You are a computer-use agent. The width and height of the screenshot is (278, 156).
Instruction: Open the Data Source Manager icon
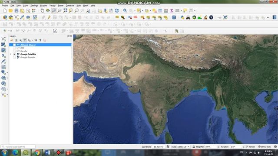pyautogui.click(x=5, y=17)
